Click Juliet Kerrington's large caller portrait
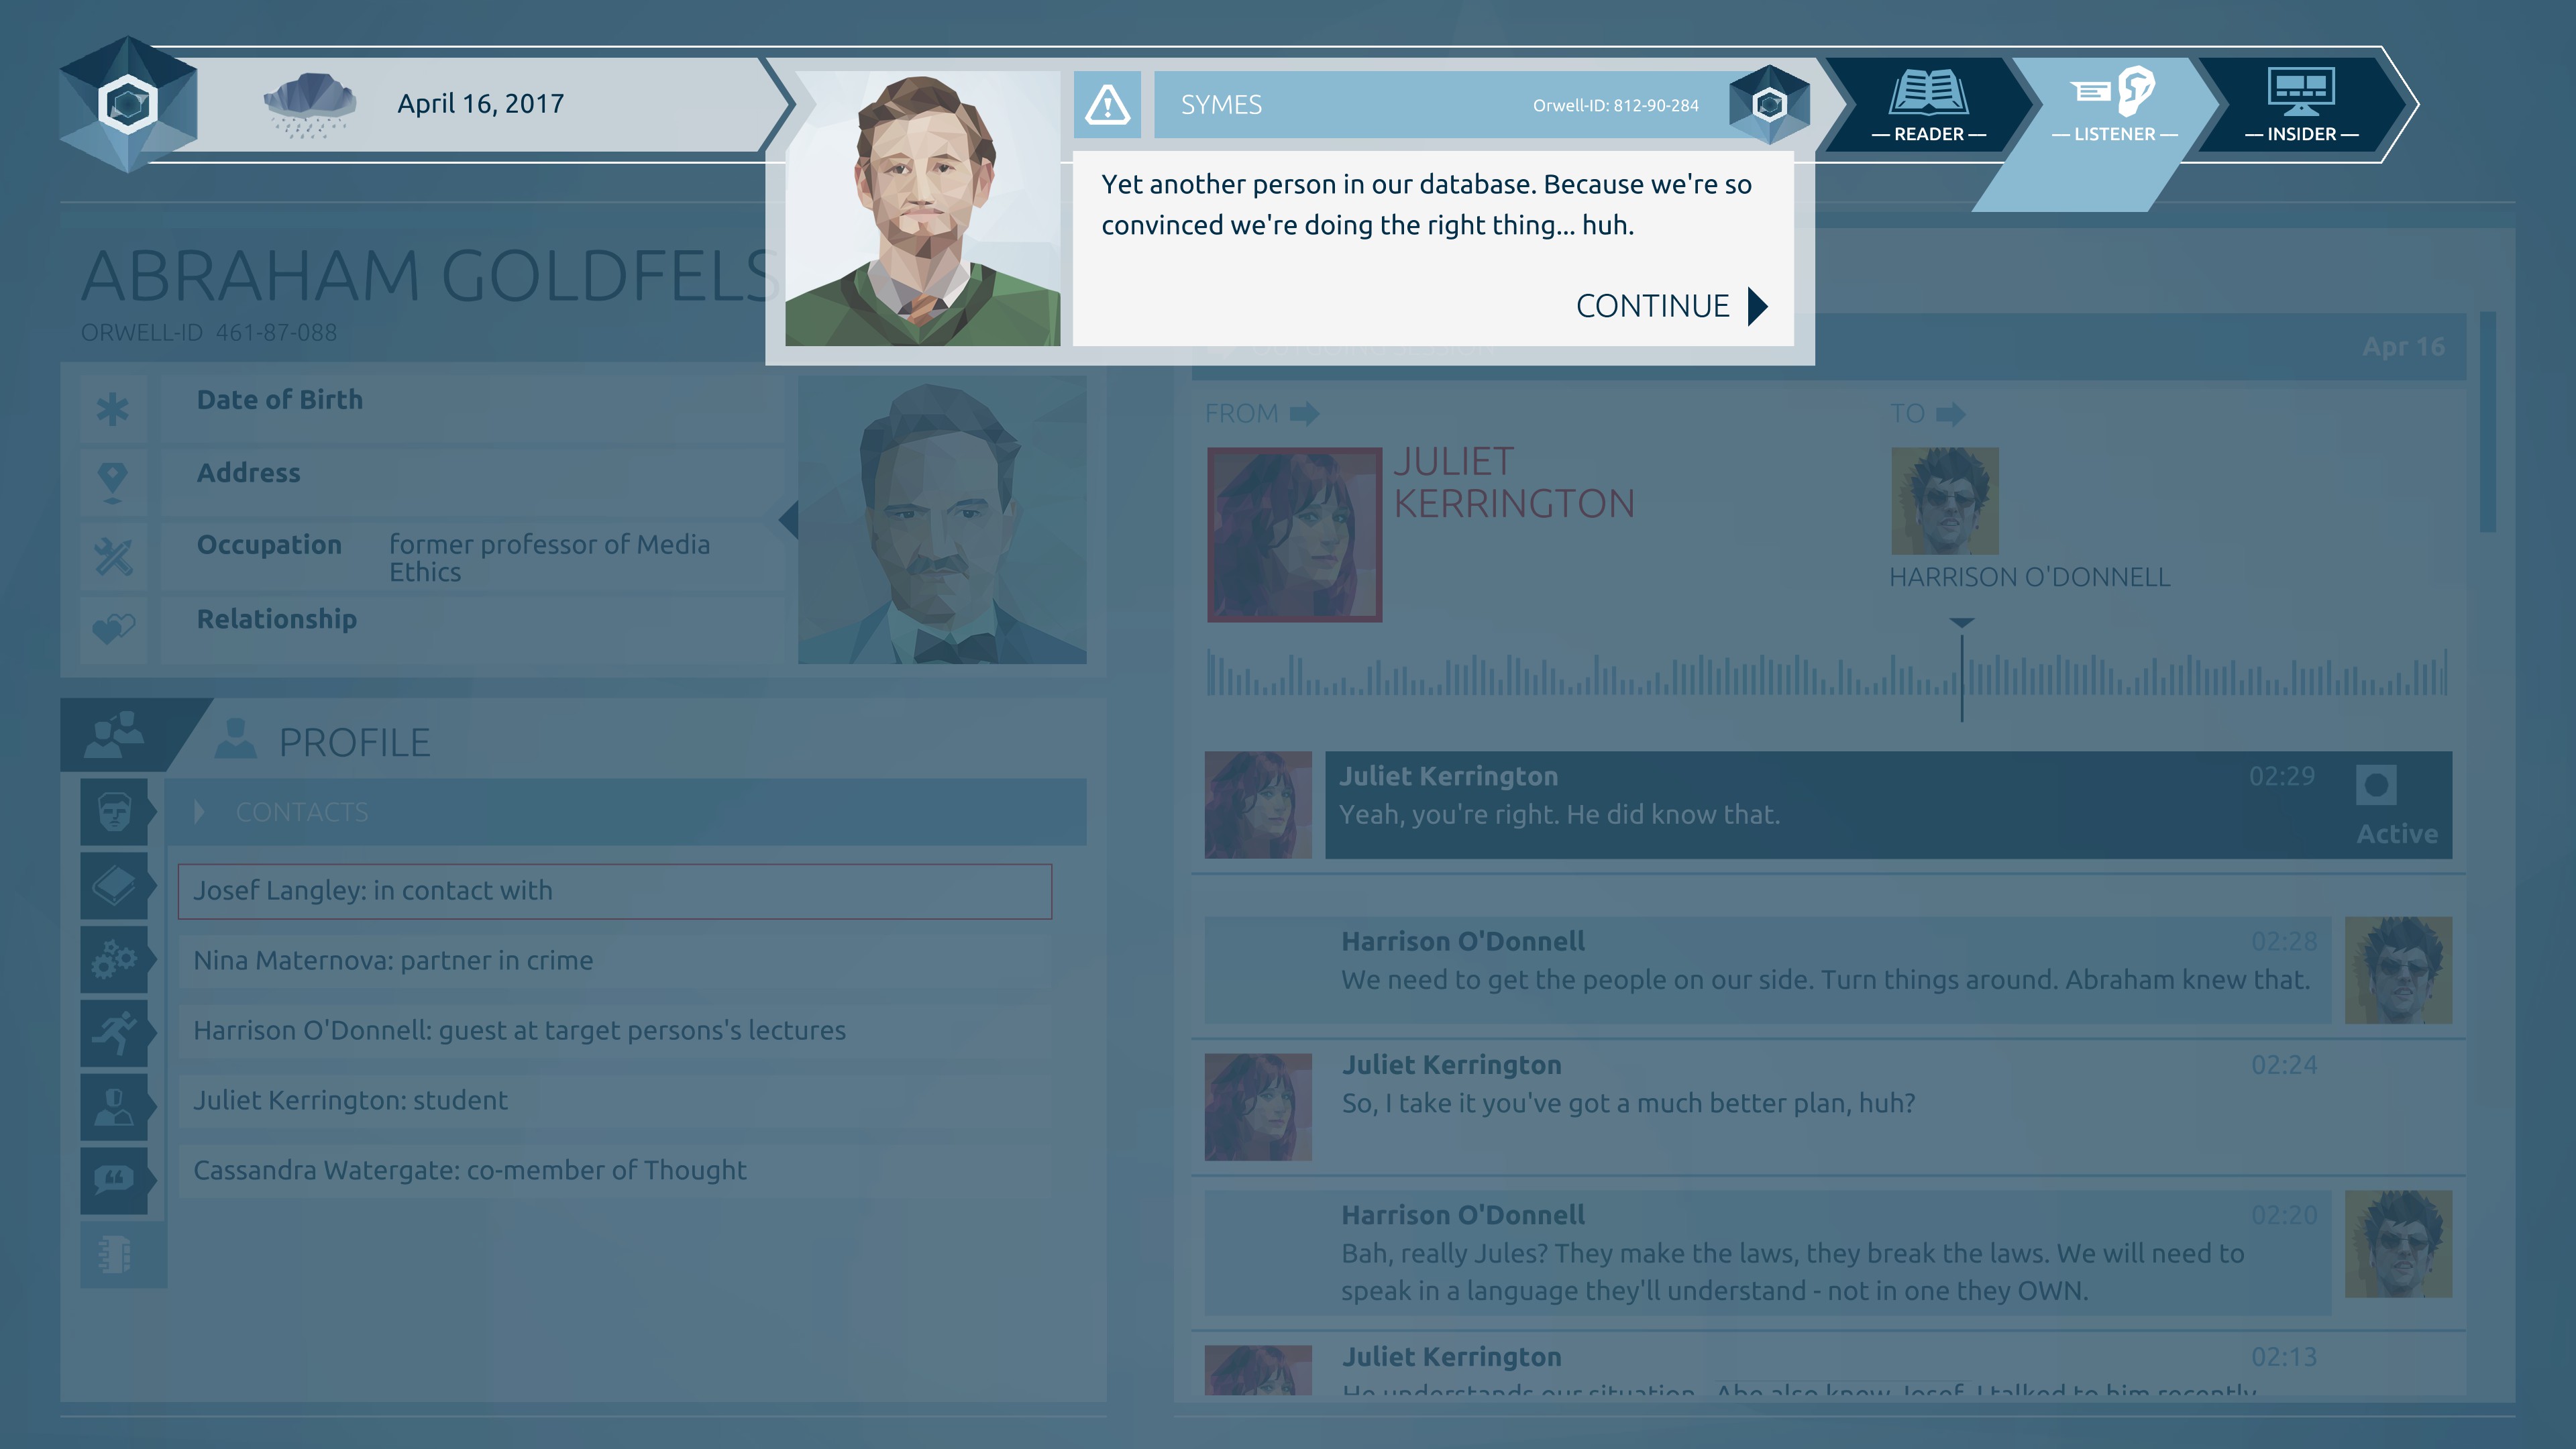The height and width of the screenshot is (1449, 2576). (1294, 534)
